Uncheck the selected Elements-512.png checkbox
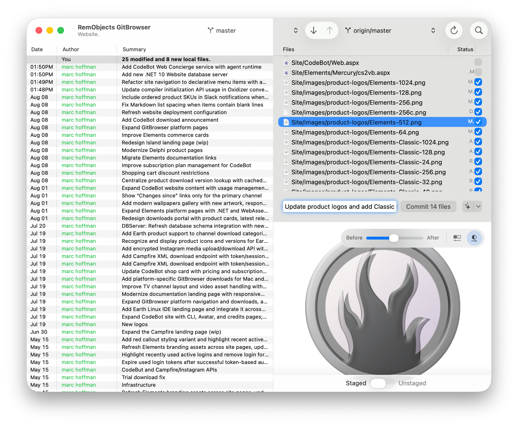 pyautogui.click(x=478, y=122)
